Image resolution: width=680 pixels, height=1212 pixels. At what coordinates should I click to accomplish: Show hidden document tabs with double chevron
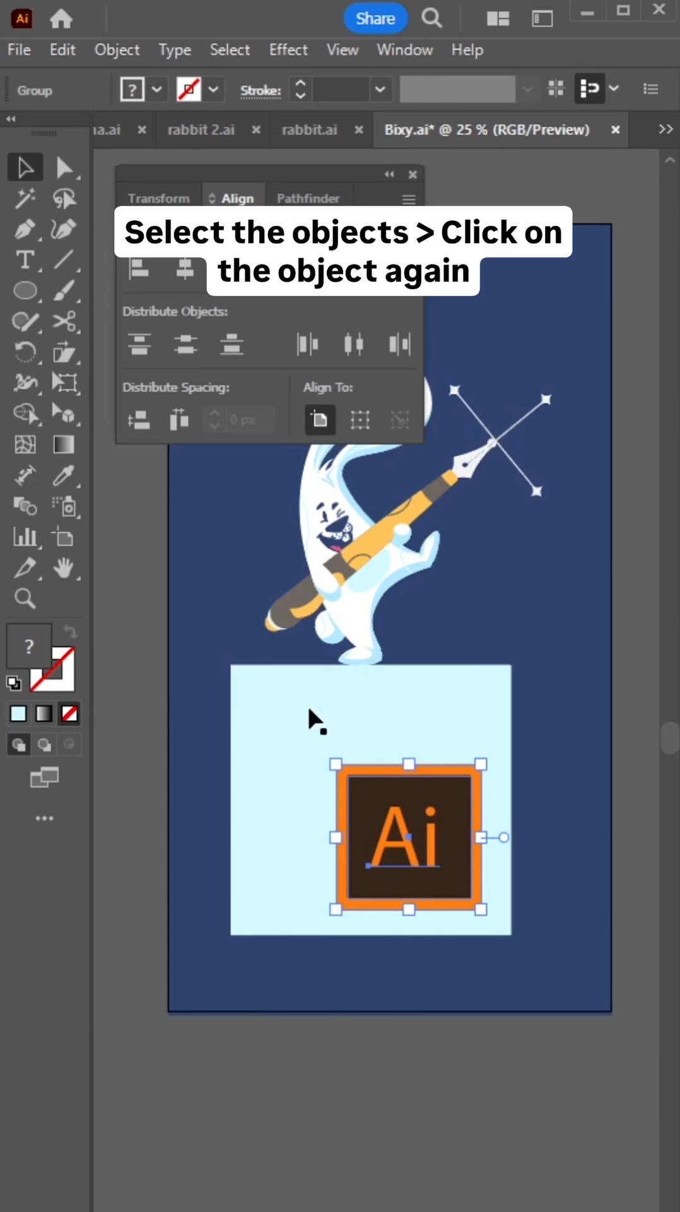[665, 129]
